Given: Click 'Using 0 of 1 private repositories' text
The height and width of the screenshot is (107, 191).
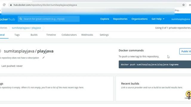Looking at the screenshot, I should [173, 28].
